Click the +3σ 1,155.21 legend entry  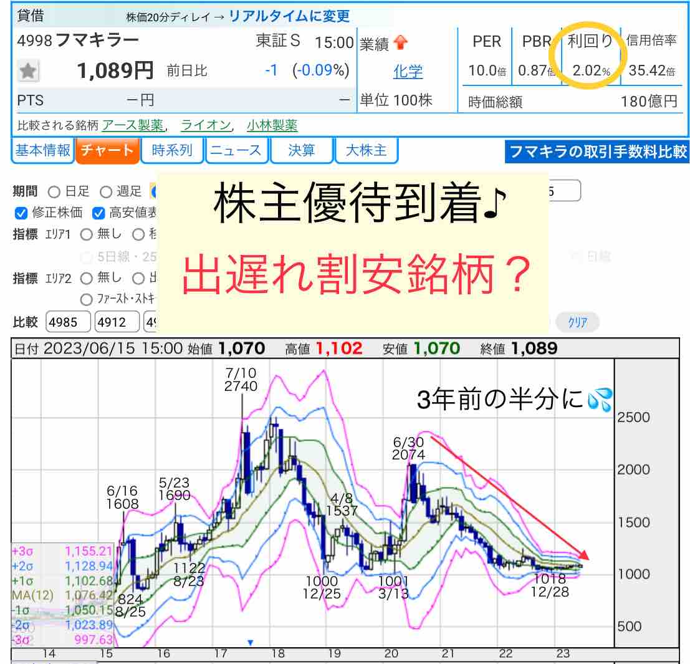62,551
